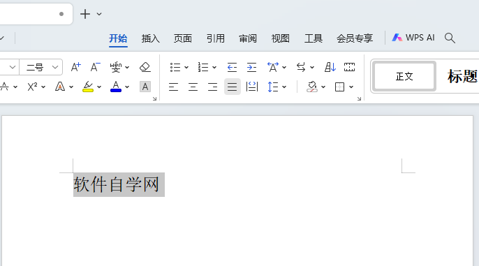Image resolution: width=479 pixels, height=266 pixels.
Task: Select the 正文 style
Action: click(404, 76)
